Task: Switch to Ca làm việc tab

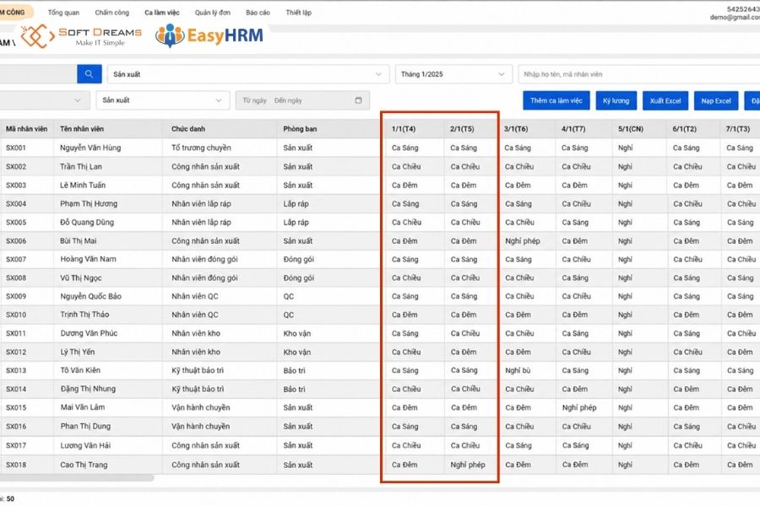Action: (x=162, y=13)
